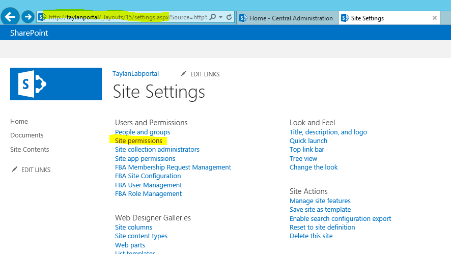Click Save site as template
451x254 pixels.
click(320, 209)
